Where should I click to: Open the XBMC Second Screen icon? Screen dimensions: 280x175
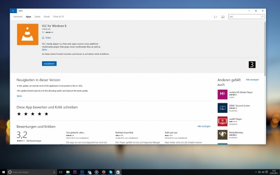pyautogui.click(x=223, y=108)
